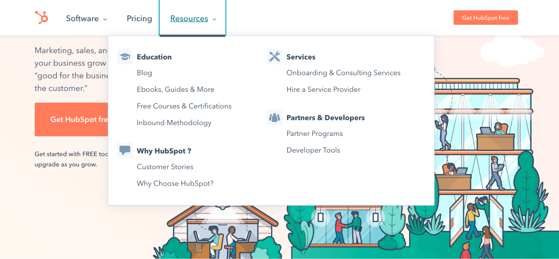Viewport: 559px width, 259px height.
Task: Open Partner Programs link
Action: 315,134
